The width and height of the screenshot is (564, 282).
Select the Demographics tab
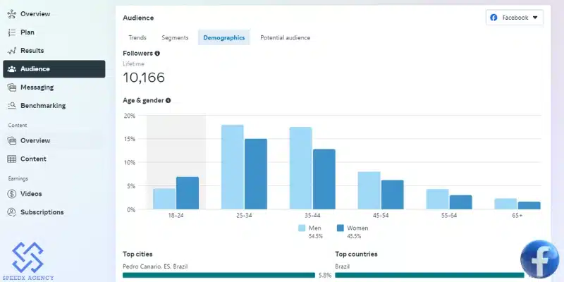click(223, 37)
